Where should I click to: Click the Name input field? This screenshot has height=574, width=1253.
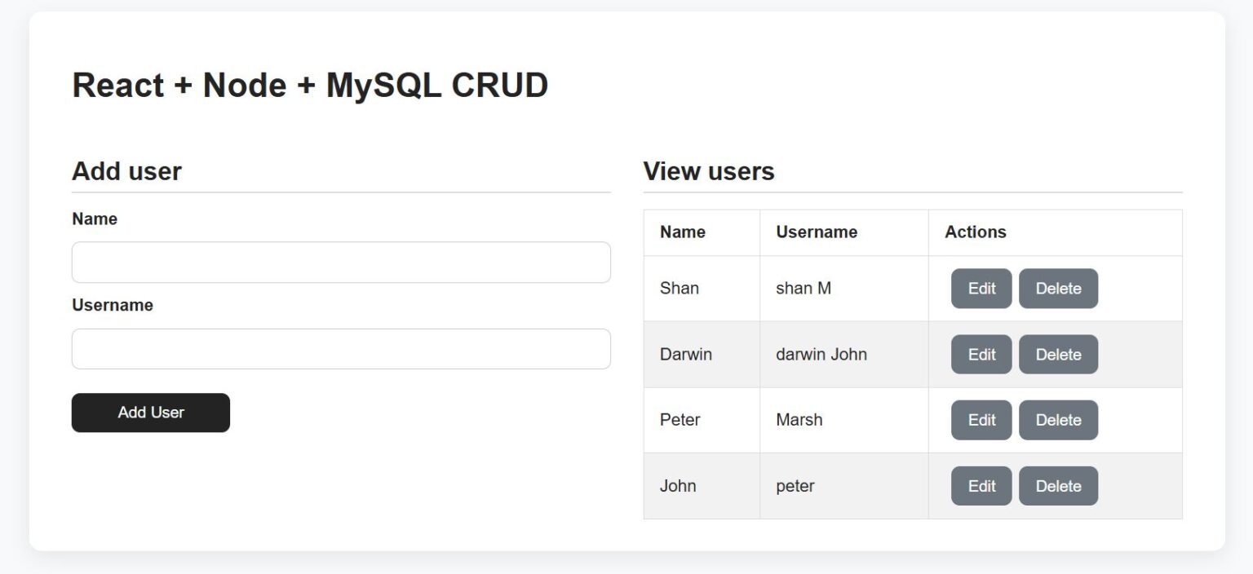coord(341,263)
